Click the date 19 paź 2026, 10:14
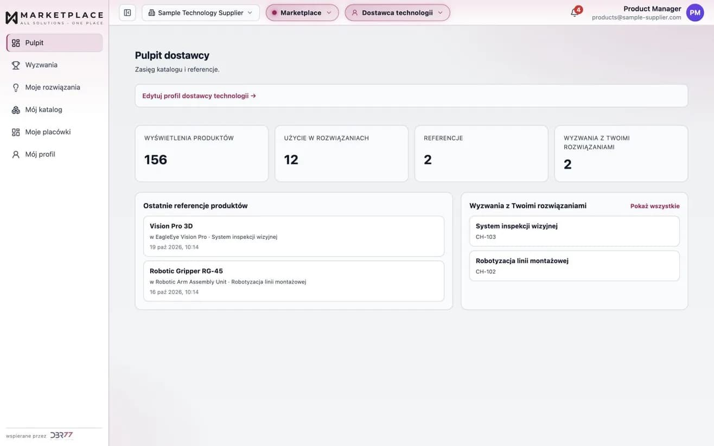 [174, 247]
